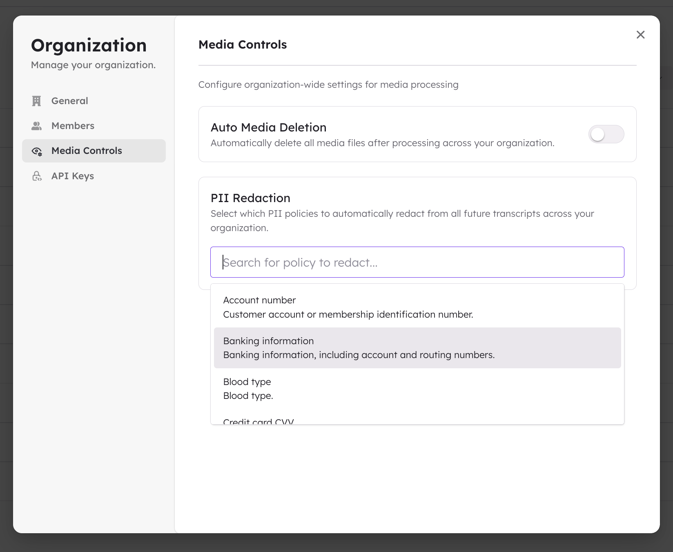
Task: Open the General text label in sidebar
Action: (x=69, y=101)
